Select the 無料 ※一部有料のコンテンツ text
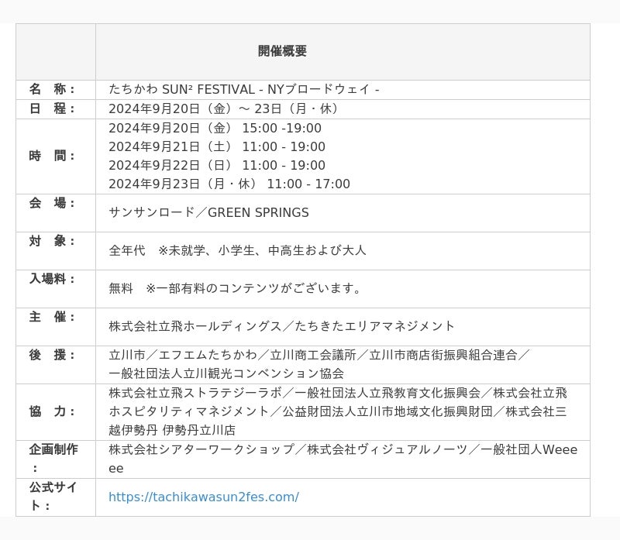The width and height of the screenshot is (620, 540). coord(236,288)
